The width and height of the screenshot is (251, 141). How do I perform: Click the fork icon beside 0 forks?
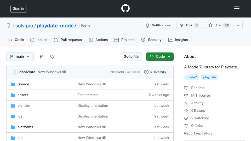(x=186, y=126)
